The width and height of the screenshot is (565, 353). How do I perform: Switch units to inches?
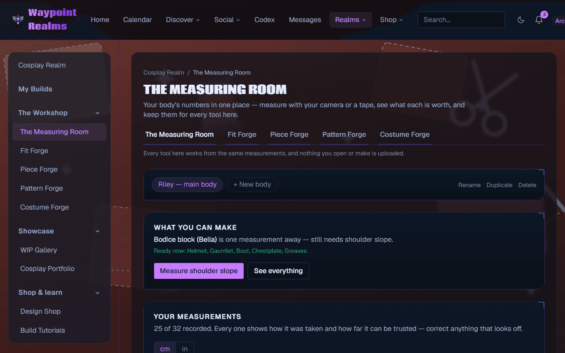click(x=185, y=349)
